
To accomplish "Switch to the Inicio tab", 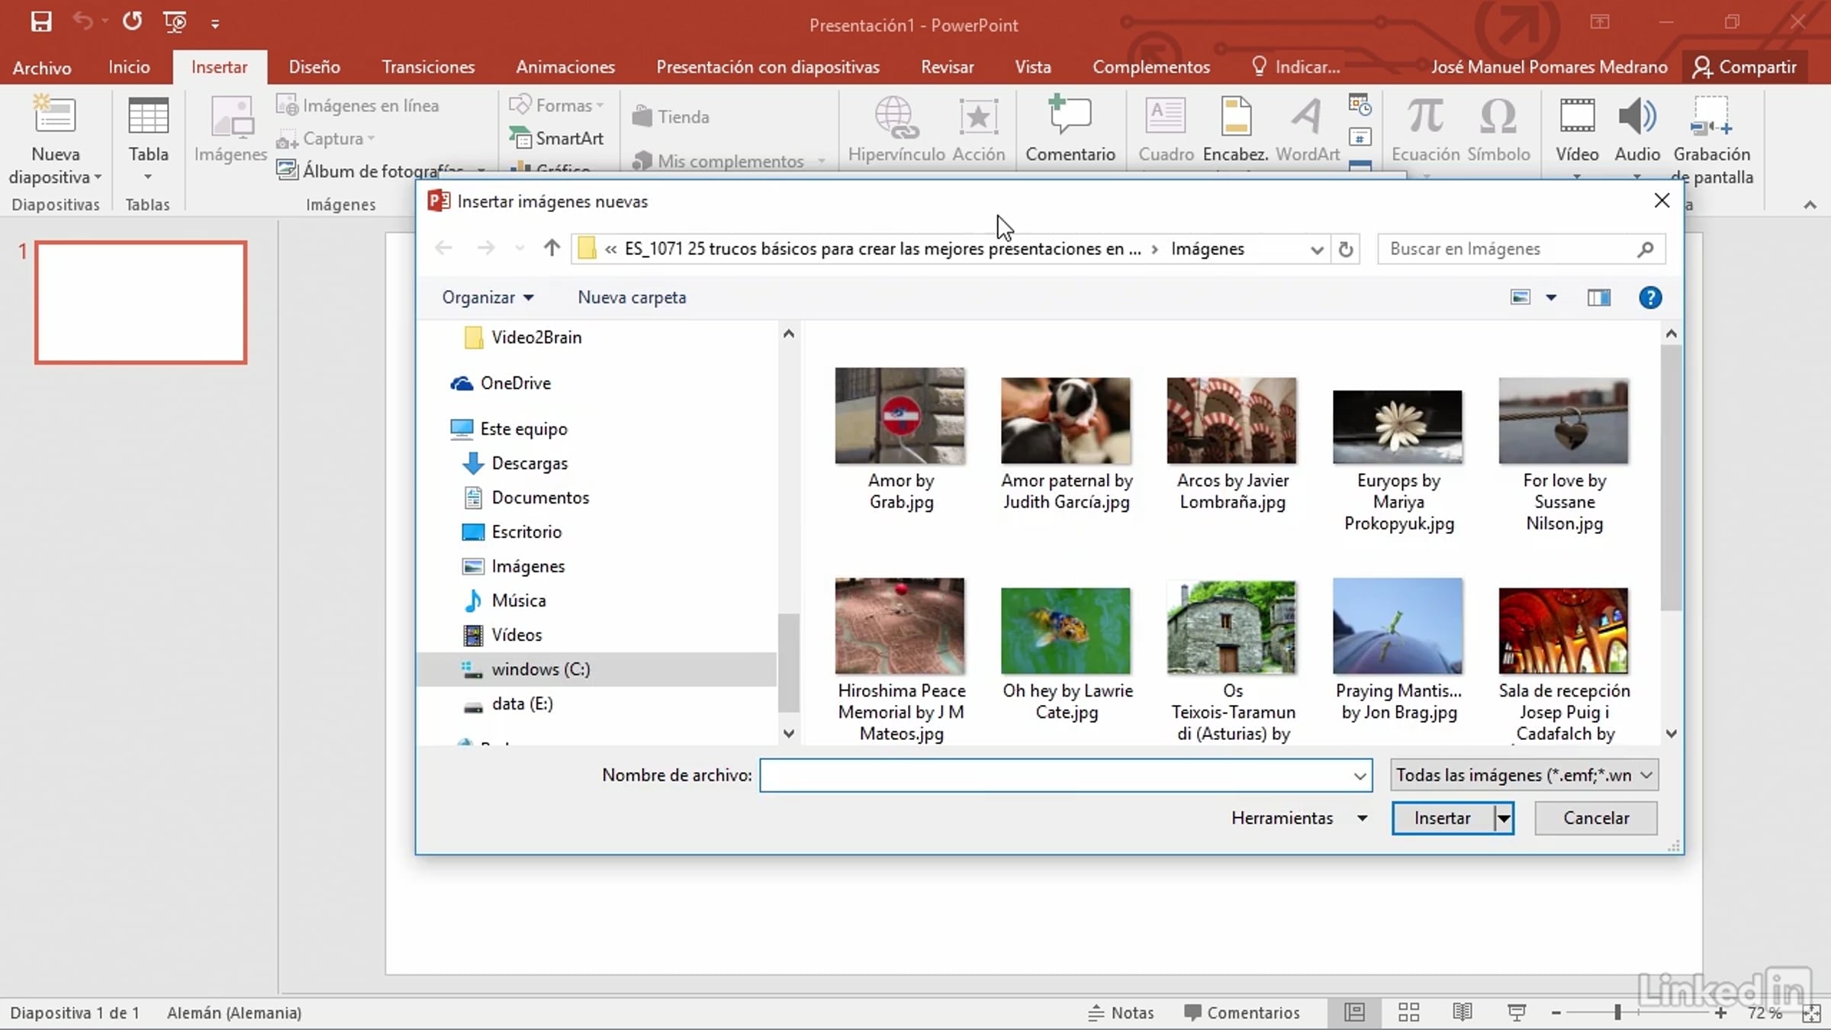I will coord(129,67).
